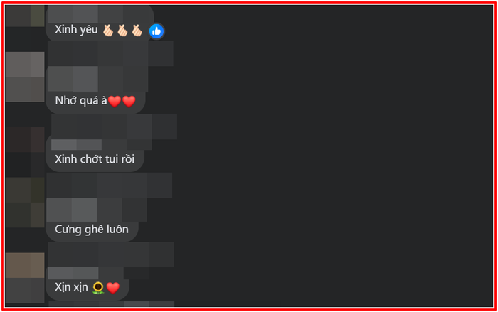Select the "Xinh yêu" comment text

(x=76, y=30)
